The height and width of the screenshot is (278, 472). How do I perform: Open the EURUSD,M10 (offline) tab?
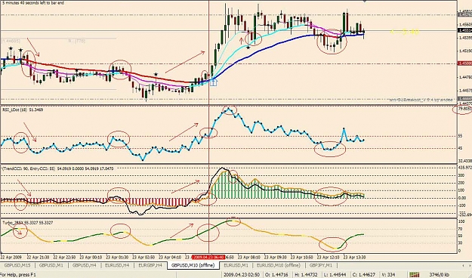[x=278, y=265]
